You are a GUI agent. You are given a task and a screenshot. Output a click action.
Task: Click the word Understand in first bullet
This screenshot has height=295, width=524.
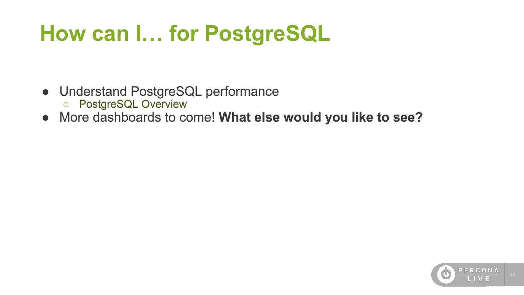pyautogui.click(x=93, y=91)
